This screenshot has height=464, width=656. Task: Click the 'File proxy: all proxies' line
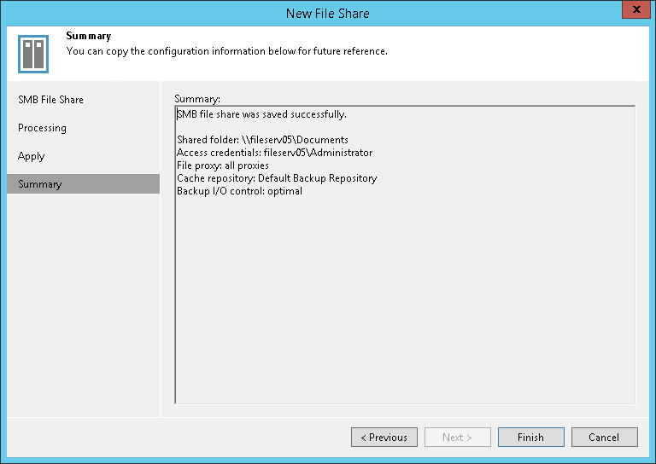point(223,165)
